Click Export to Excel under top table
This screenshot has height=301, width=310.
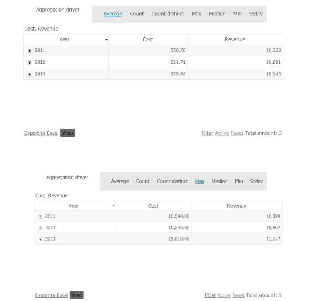coord(41,133)
